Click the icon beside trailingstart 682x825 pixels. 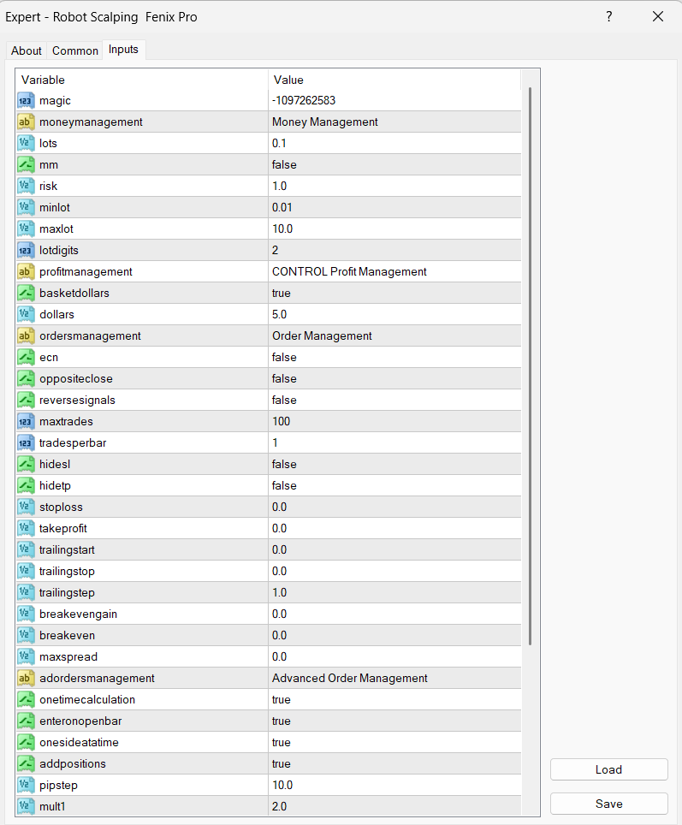pos(26,549)
